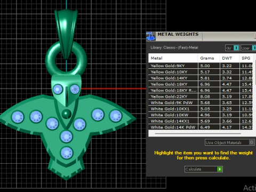Click the 3.65 DWT value

point(227,102)
